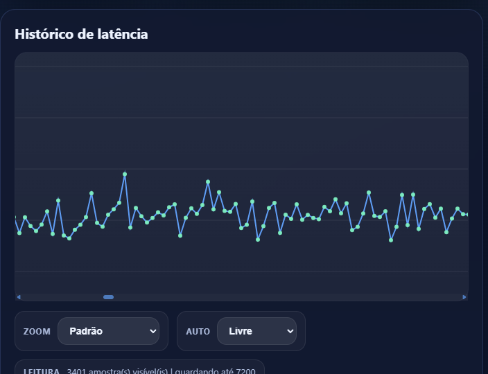Open the Auto dropdown set to Livre
Screen dimensions: 488x374
pyautogui.click(x=256, y=331)
